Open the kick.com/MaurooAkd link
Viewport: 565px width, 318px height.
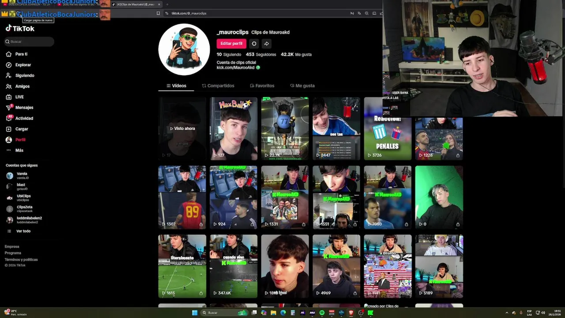(x=236, y=68)
